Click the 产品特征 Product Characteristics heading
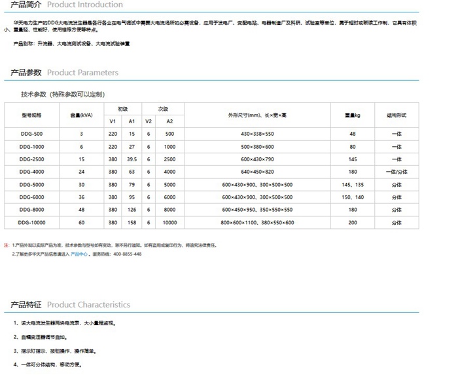Screen dimensions: 458x375 coord(71,305)
